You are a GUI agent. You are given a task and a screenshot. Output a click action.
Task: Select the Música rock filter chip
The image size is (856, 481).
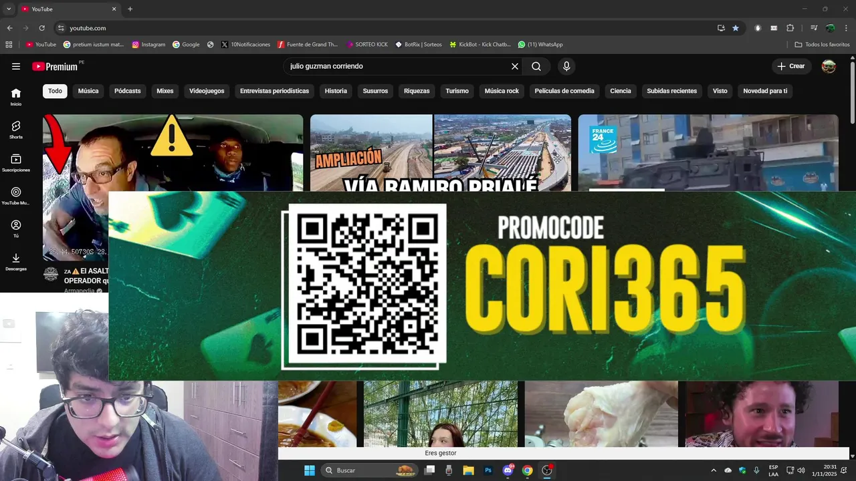pos(502,91)
